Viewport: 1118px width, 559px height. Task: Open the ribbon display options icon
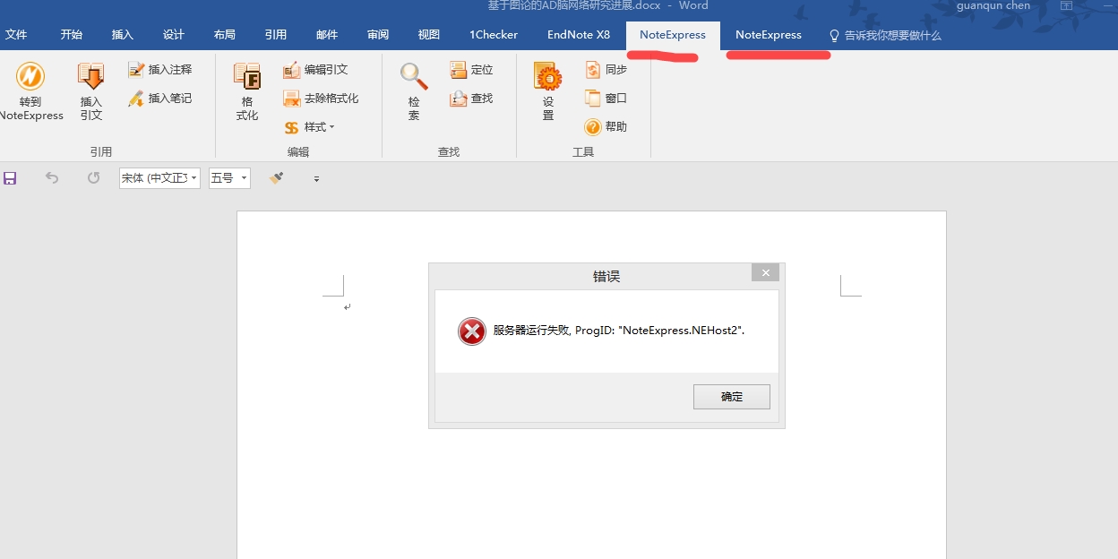tap(1067, 5)
